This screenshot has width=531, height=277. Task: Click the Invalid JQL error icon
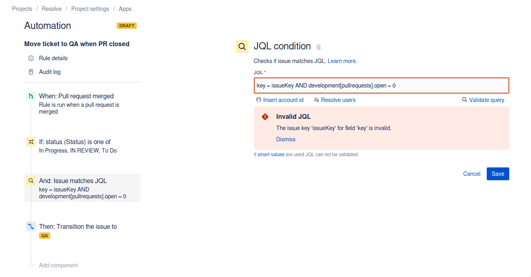(x=265, y=117)
